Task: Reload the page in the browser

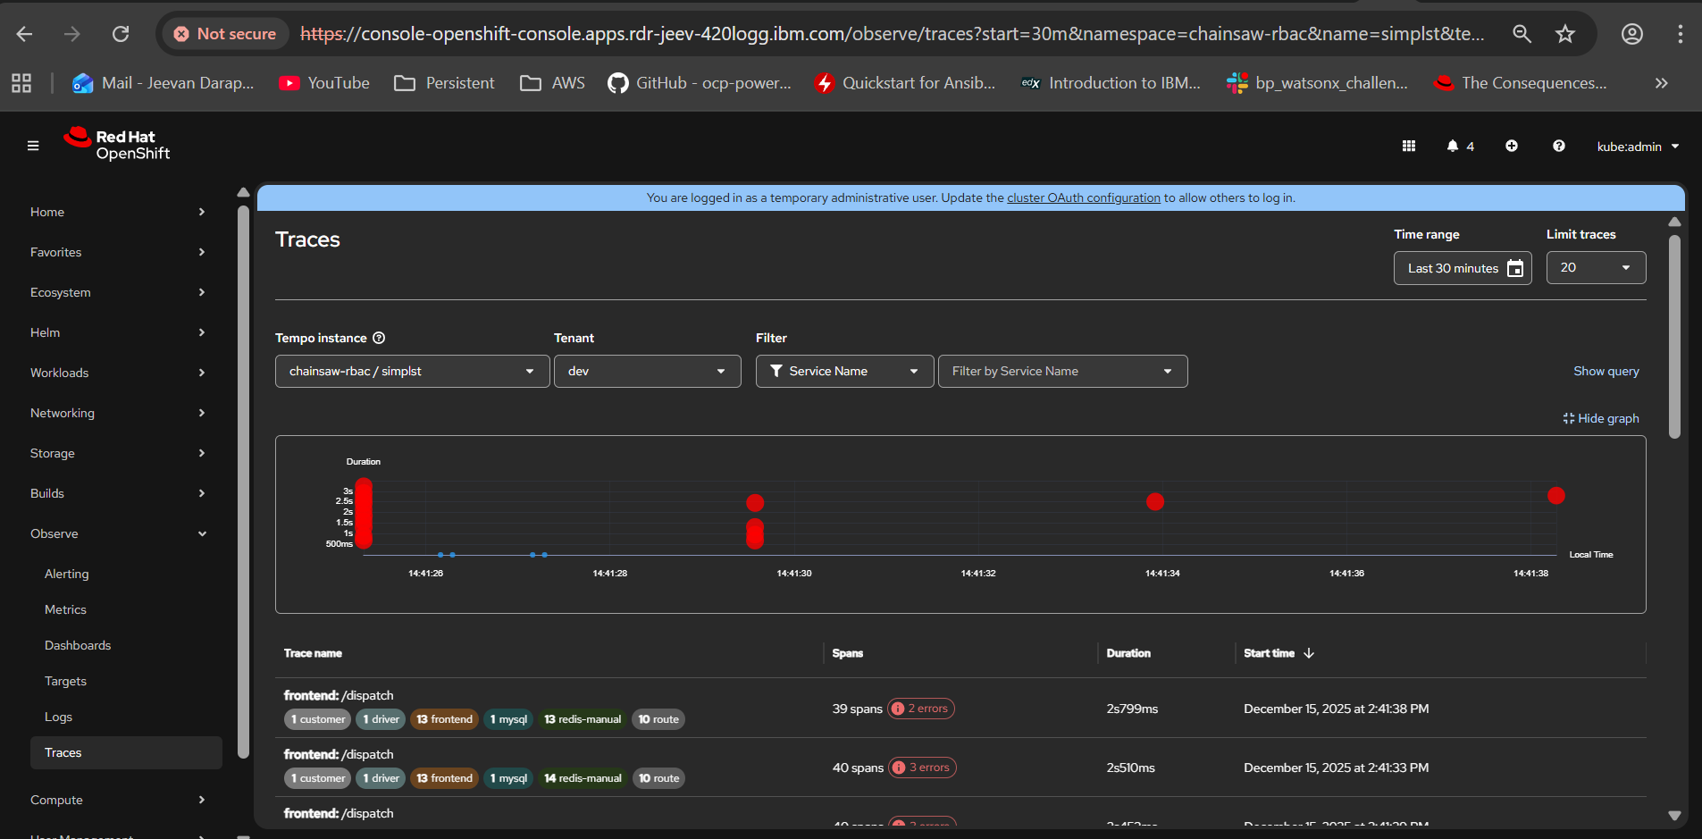Action: (121, 34)
